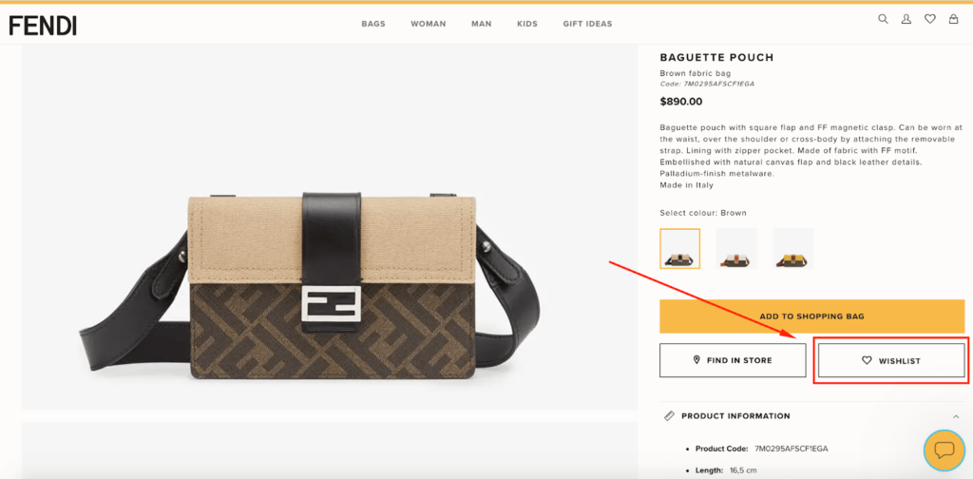
Task: Click Add to Shopping Bag button
Action: 811,316
